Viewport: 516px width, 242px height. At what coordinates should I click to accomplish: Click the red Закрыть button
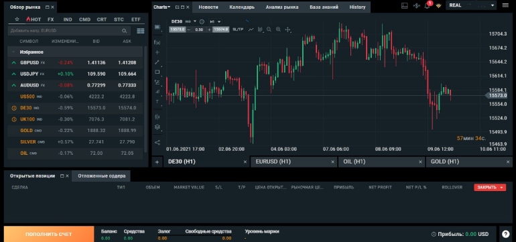coord(490,187)
